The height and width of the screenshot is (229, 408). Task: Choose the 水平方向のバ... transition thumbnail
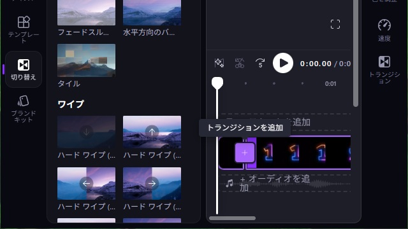152,13
